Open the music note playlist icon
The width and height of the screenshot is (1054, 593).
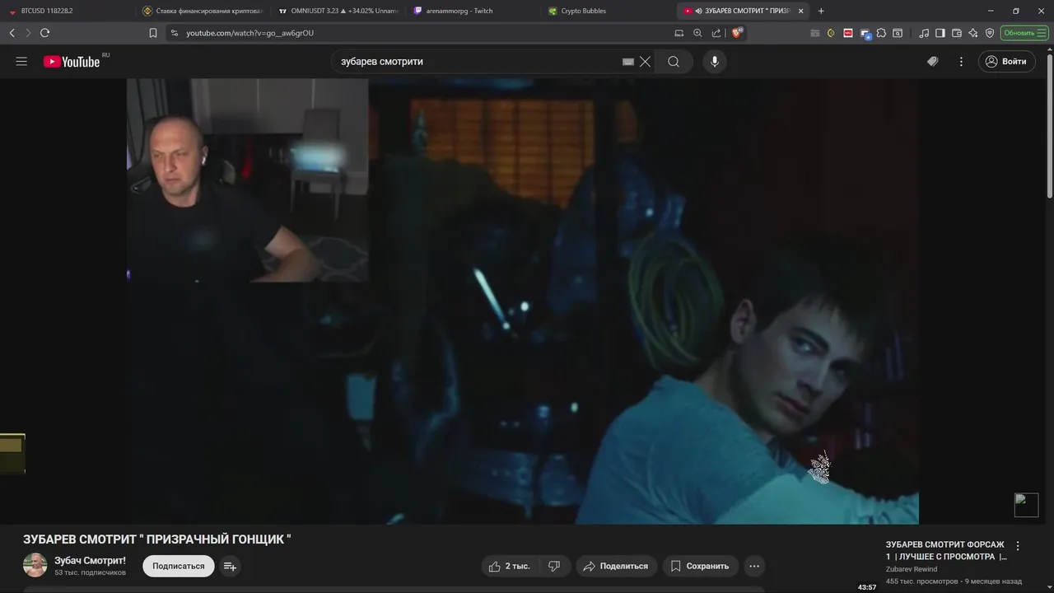tap(924, 33)
